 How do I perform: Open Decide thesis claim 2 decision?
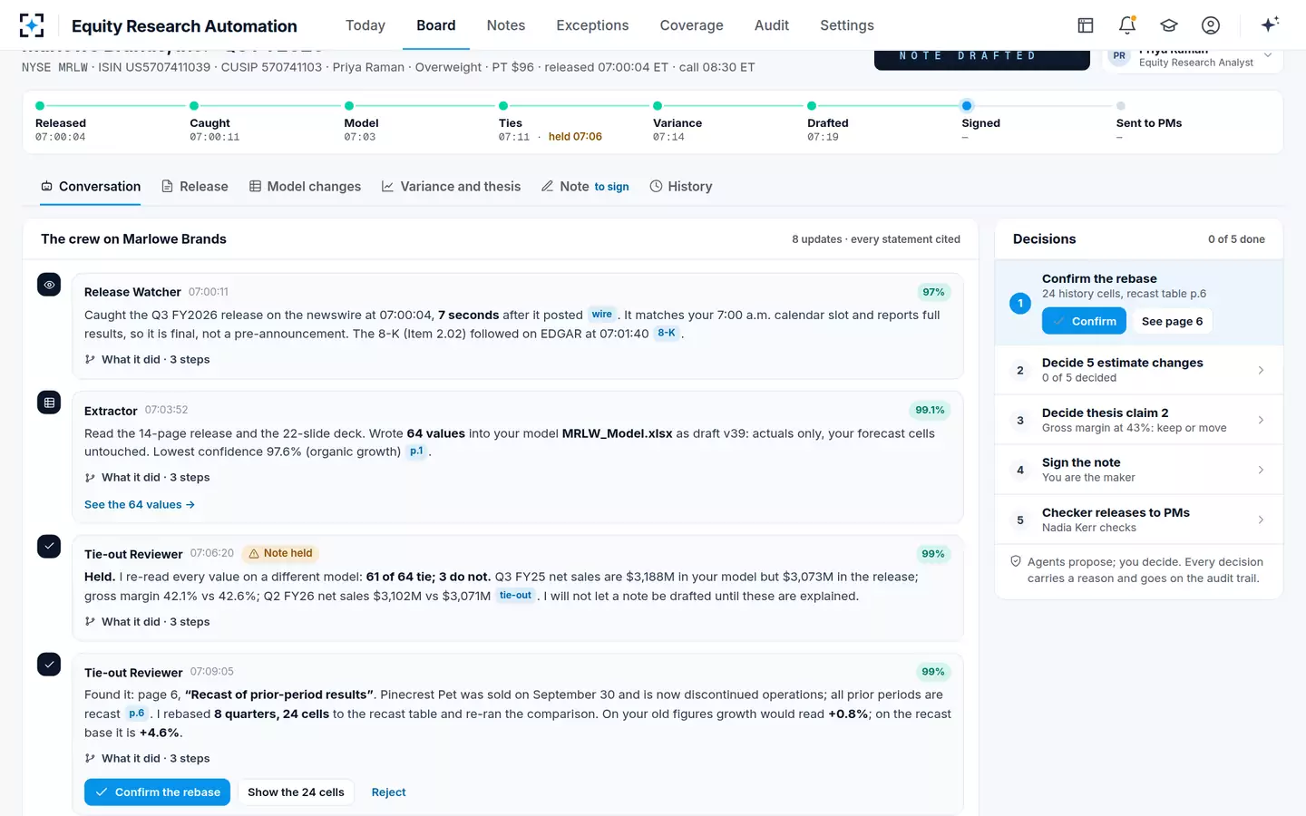1139,420
